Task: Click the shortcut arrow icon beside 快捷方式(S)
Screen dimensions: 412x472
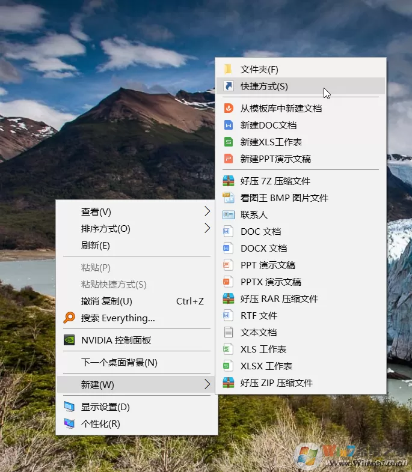Action: click(228, 86)
